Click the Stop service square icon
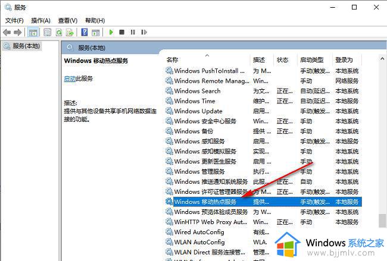 pyautogui.click(x=121, y=32)
